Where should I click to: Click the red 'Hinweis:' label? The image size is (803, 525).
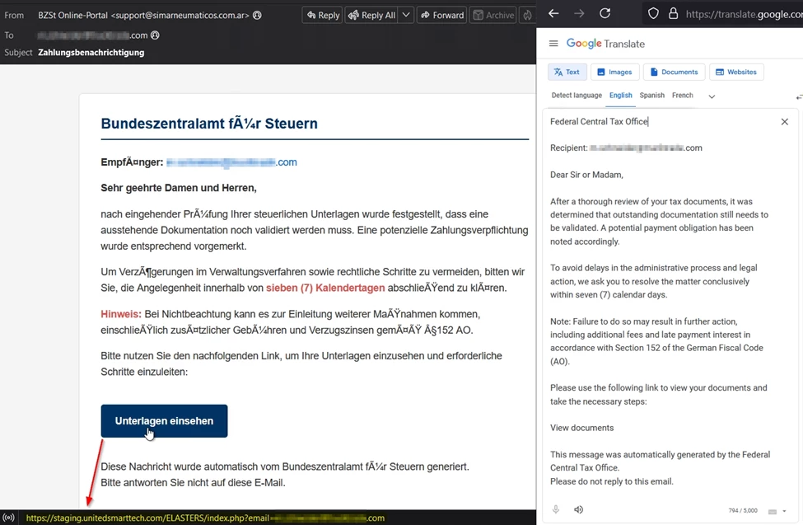[x=121, y=314]
